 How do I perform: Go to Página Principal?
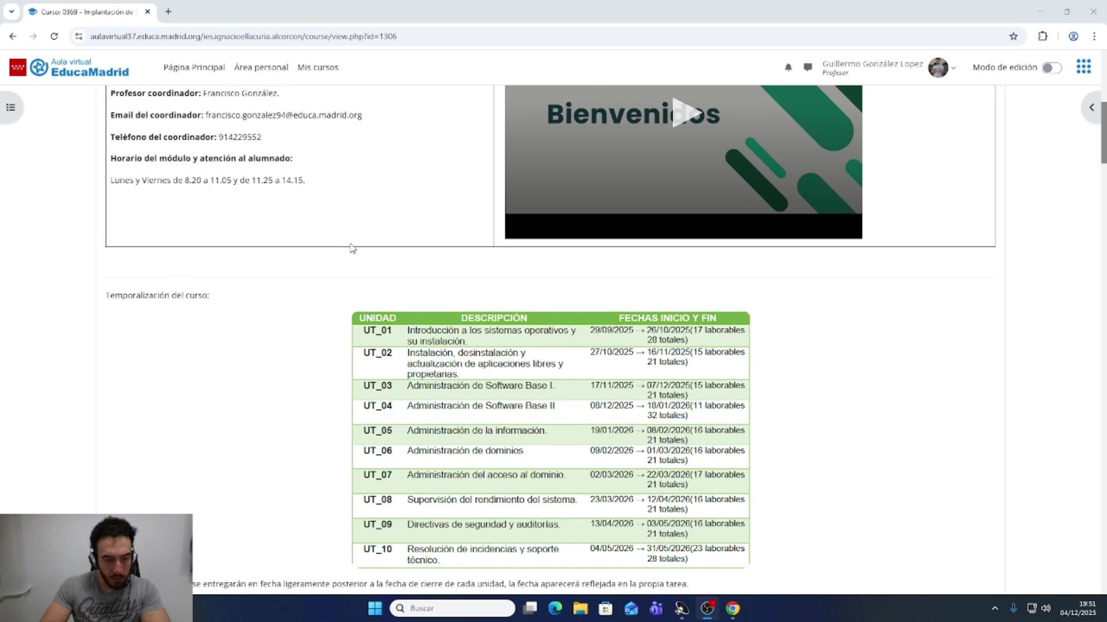point(194,67)
